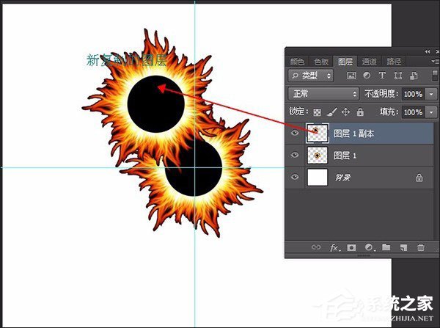
Task: Open the 正常 blend mode dropdown
Action: tap(323, 94)
